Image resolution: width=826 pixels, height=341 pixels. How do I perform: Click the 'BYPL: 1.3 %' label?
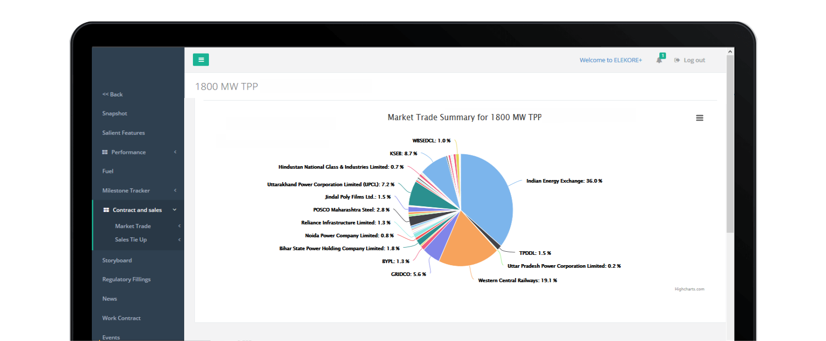[x=396, y=262]
